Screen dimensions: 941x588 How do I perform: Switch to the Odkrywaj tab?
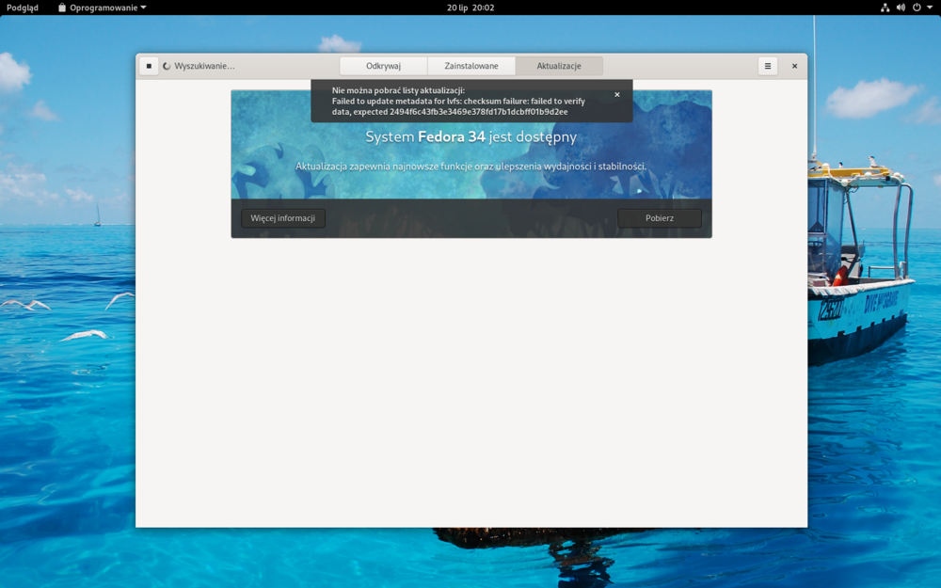point(384,66)
